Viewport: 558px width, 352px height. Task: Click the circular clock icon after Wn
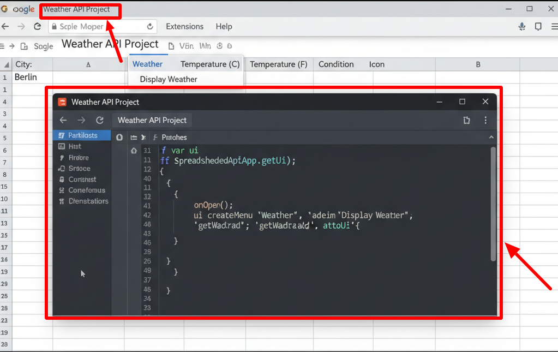220,46
